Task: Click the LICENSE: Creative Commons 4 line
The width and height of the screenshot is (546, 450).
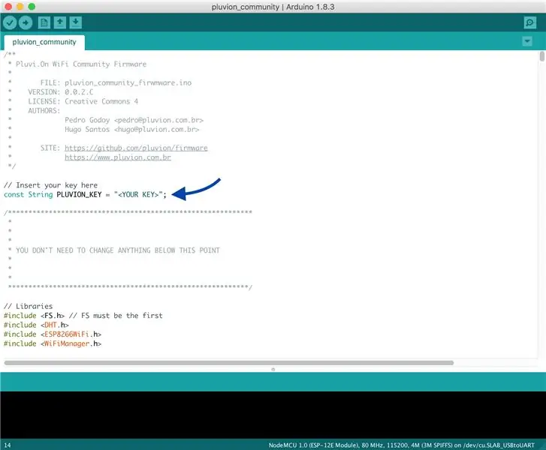Action: click(x=83, y=101)
